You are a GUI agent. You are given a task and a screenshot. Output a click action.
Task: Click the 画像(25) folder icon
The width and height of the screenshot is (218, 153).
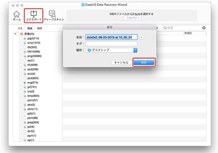[21, 34]
